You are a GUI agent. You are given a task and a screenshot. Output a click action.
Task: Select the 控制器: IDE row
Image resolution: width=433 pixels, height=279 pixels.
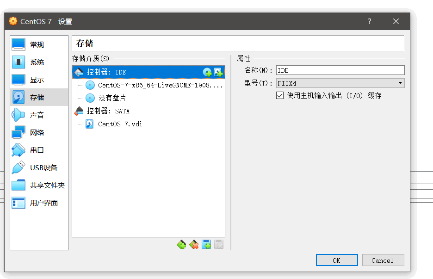[148, 72]
